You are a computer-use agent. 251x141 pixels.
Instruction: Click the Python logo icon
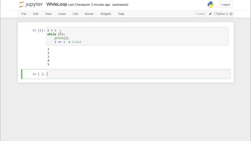[x=211, y=5]
